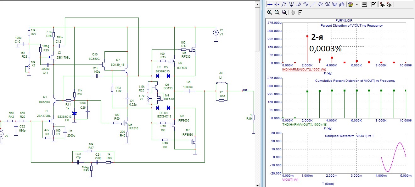This screenshot has width=415, height=187.
Task: Select the Valley cursor mode icon
Action: [x=291, y=4]
